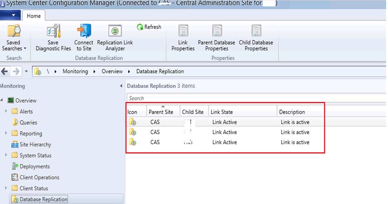Image resolution: width=388 pixels, height=204 pixels.
Task: Open Parent Database Properties
Action: [217, 38]
